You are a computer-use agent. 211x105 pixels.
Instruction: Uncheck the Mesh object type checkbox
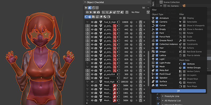point(157,67)
